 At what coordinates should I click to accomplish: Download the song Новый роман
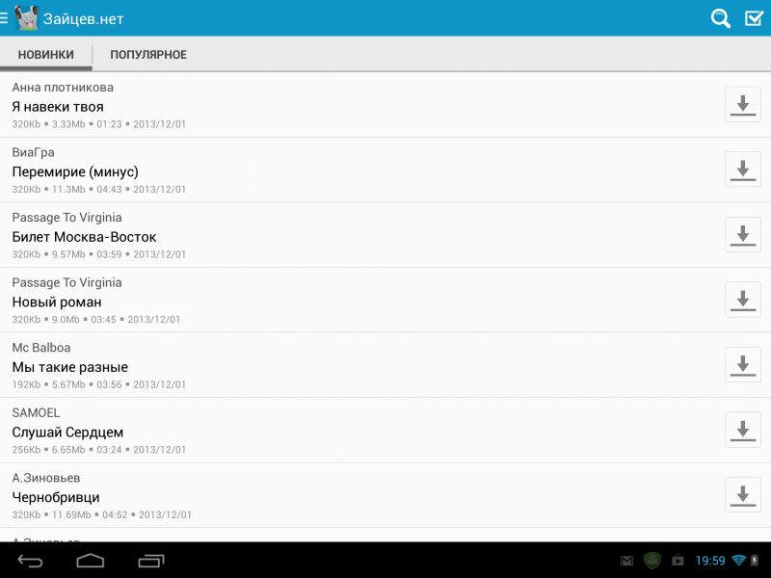pos(742,300)
